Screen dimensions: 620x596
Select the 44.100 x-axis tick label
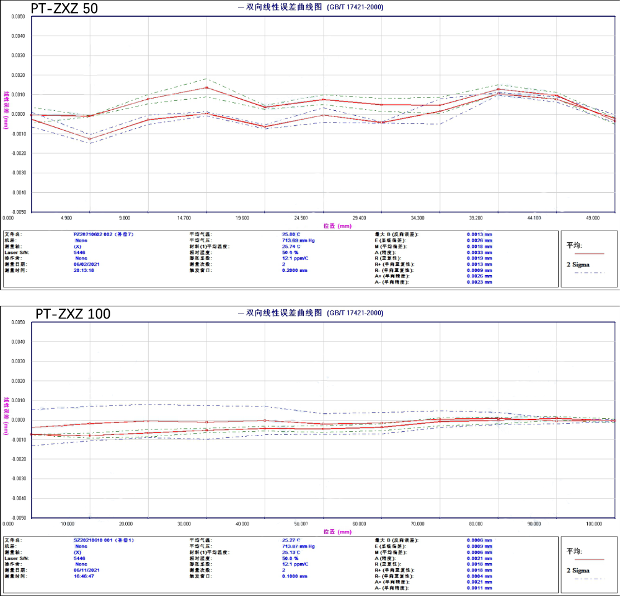point(534,218)
